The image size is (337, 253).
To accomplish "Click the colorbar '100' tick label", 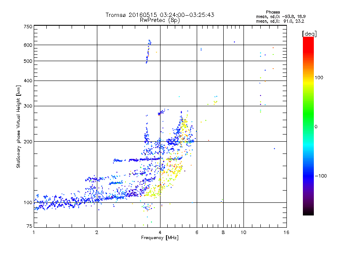I will click(319, 78).
